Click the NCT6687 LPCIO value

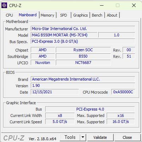pos(83,63)
